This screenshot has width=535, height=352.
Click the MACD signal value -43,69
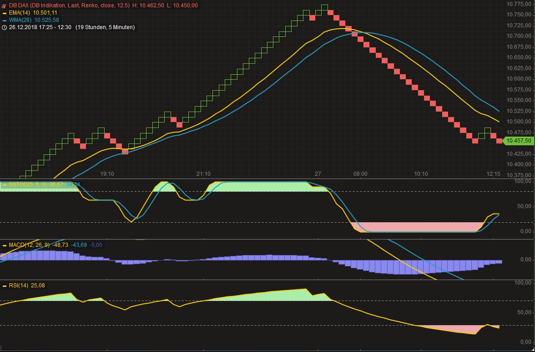79,245
